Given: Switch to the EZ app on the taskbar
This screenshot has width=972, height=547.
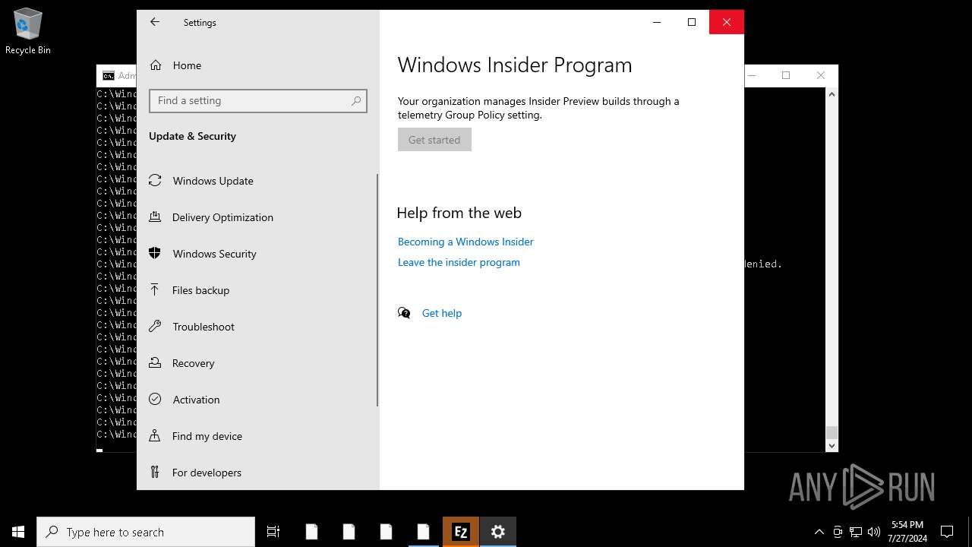Looking at the screenshot, I should [460, 532].
